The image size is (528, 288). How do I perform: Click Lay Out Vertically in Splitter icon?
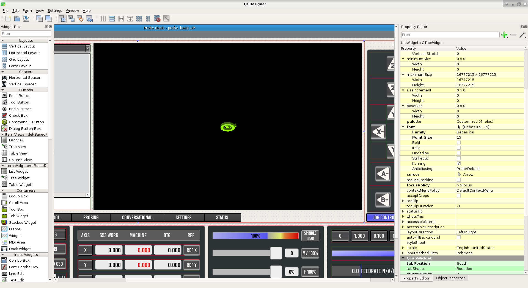coord(130,19)
